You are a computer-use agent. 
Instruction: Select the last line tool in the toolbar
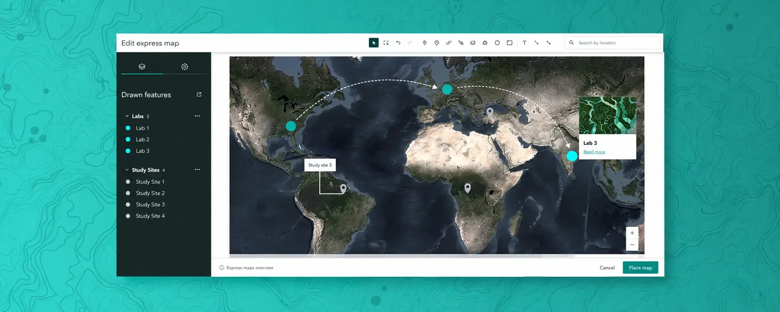(549, 43)
